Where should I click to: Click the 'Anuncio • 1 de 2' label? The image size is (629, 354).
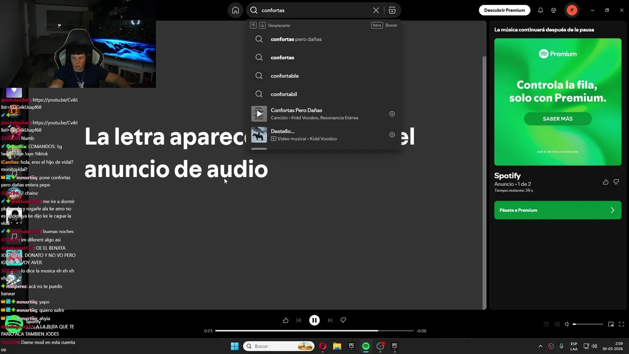(x=513, y=184)
